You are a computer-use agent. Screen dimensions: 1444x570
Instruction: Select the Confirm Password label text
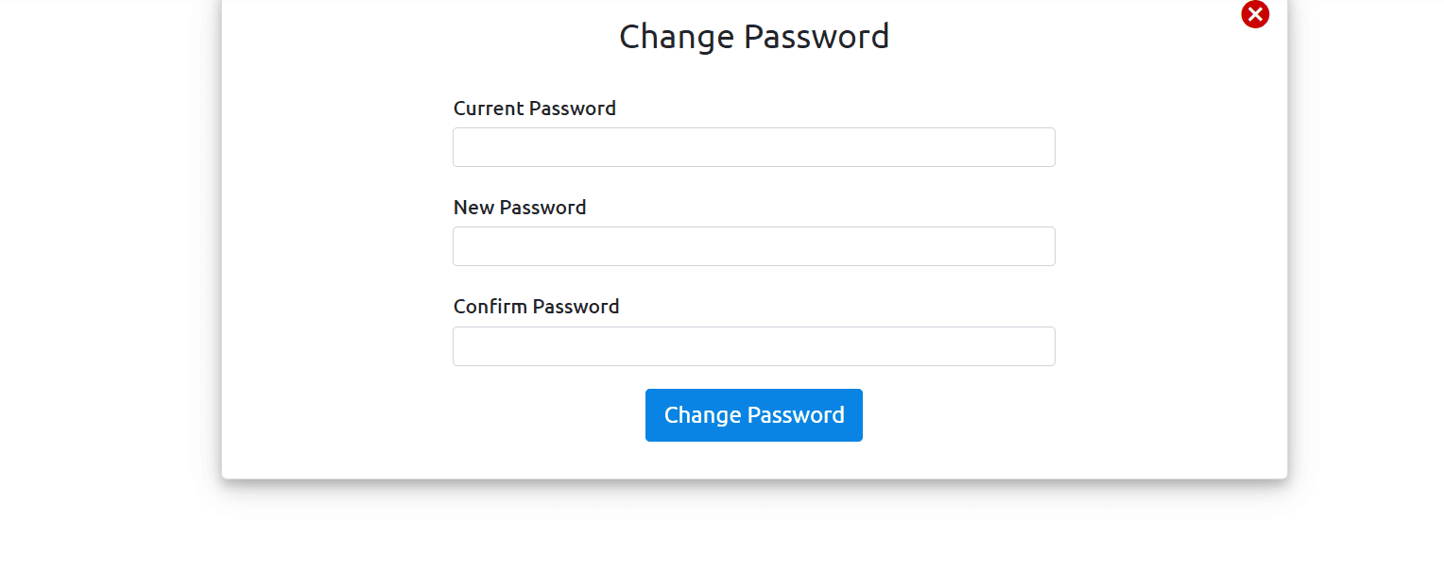click(536, 306)
